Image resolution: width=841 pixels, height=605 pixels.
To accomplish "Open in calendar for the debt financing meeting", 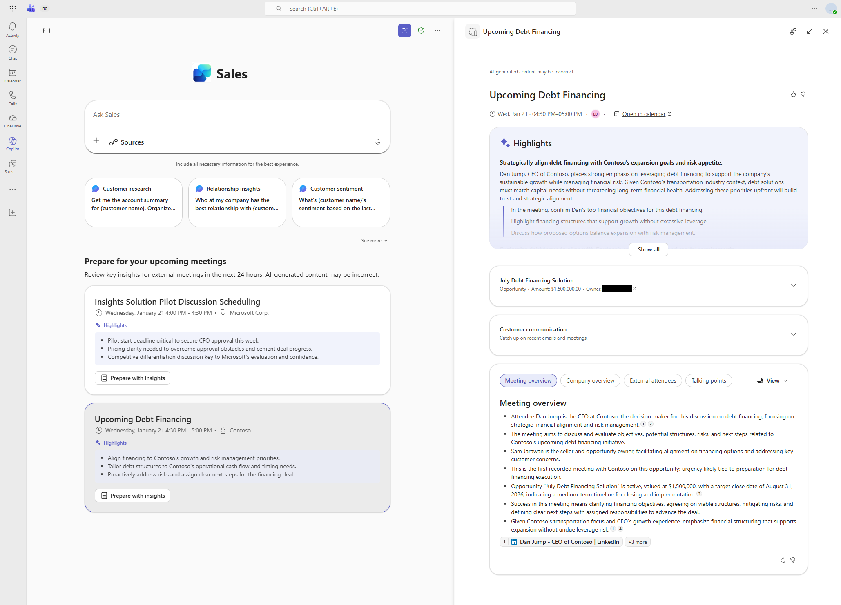I will coord(644,114).
